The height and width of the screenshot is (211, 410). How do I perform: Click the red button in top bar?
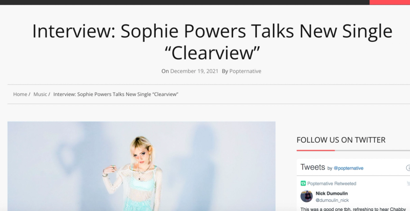pyautogui.click(x=389, y=3)
